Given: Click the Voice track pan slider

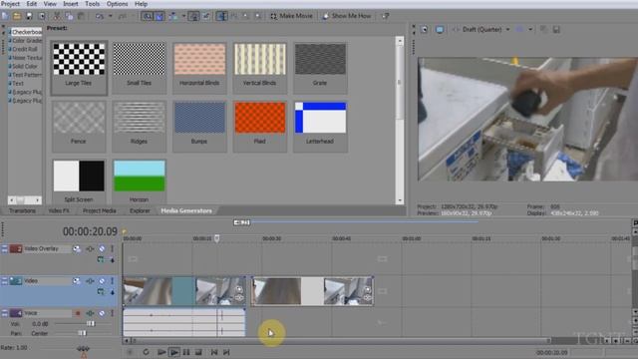Looking at the screenshot, I should [x=83, y=333].
